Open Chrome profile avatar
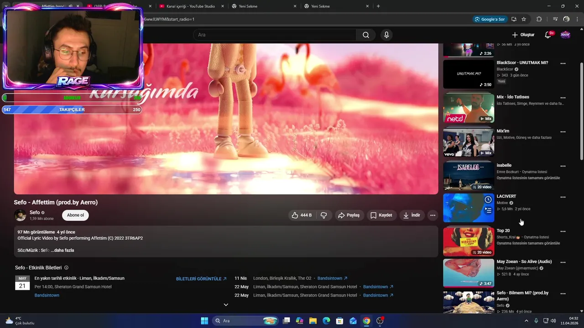The width and height of the screenshot is (584, 328). [x=566, y=19]
